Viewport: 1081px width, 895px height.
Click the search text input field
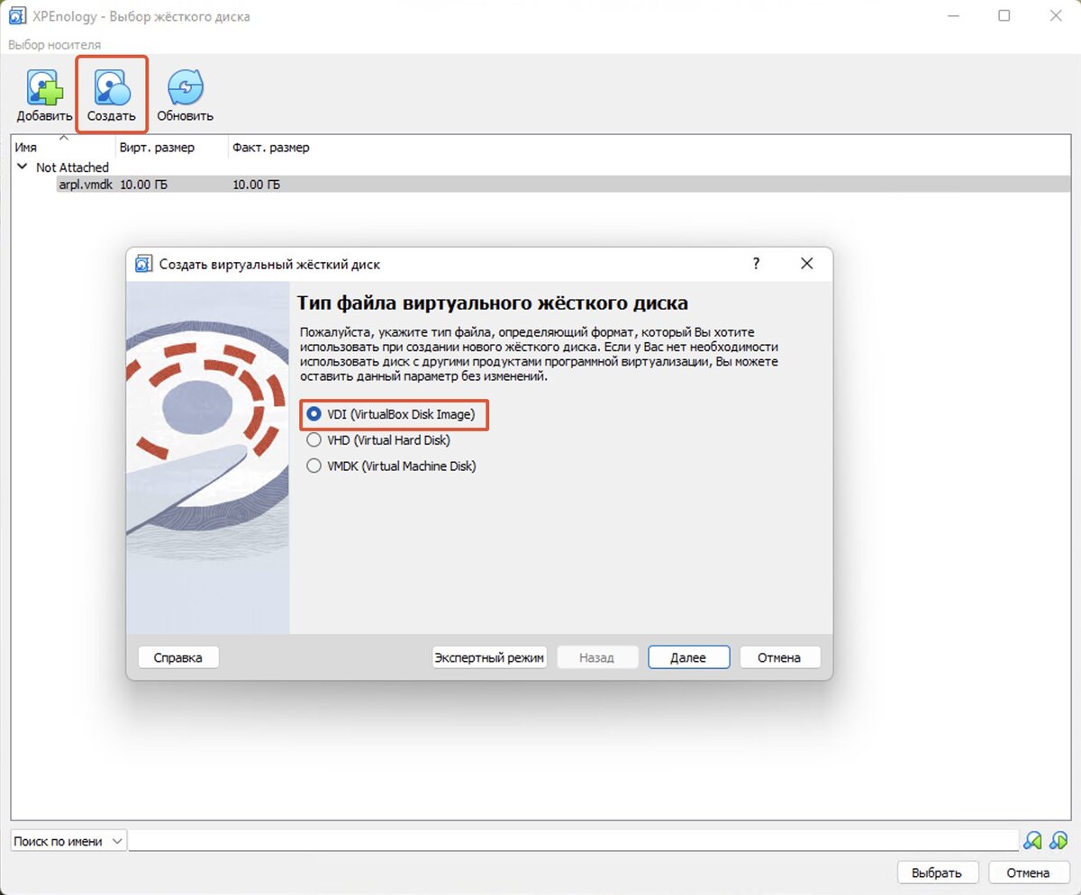(574, 841)
